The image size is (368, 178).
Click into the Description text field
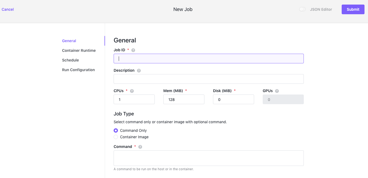click(x=209, y=79)
